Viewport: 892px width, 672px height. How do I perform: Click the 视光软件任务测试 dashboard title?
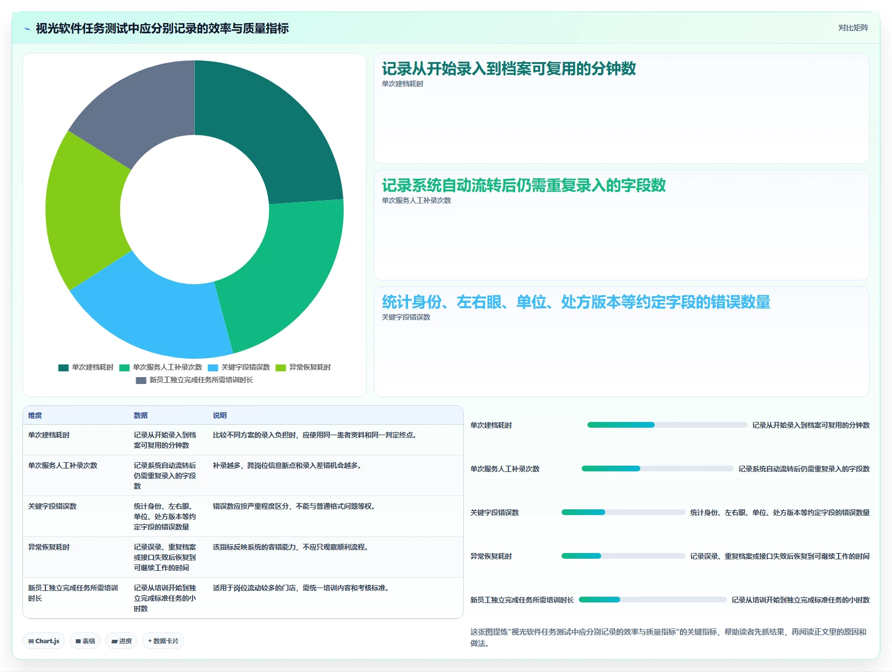162,28
